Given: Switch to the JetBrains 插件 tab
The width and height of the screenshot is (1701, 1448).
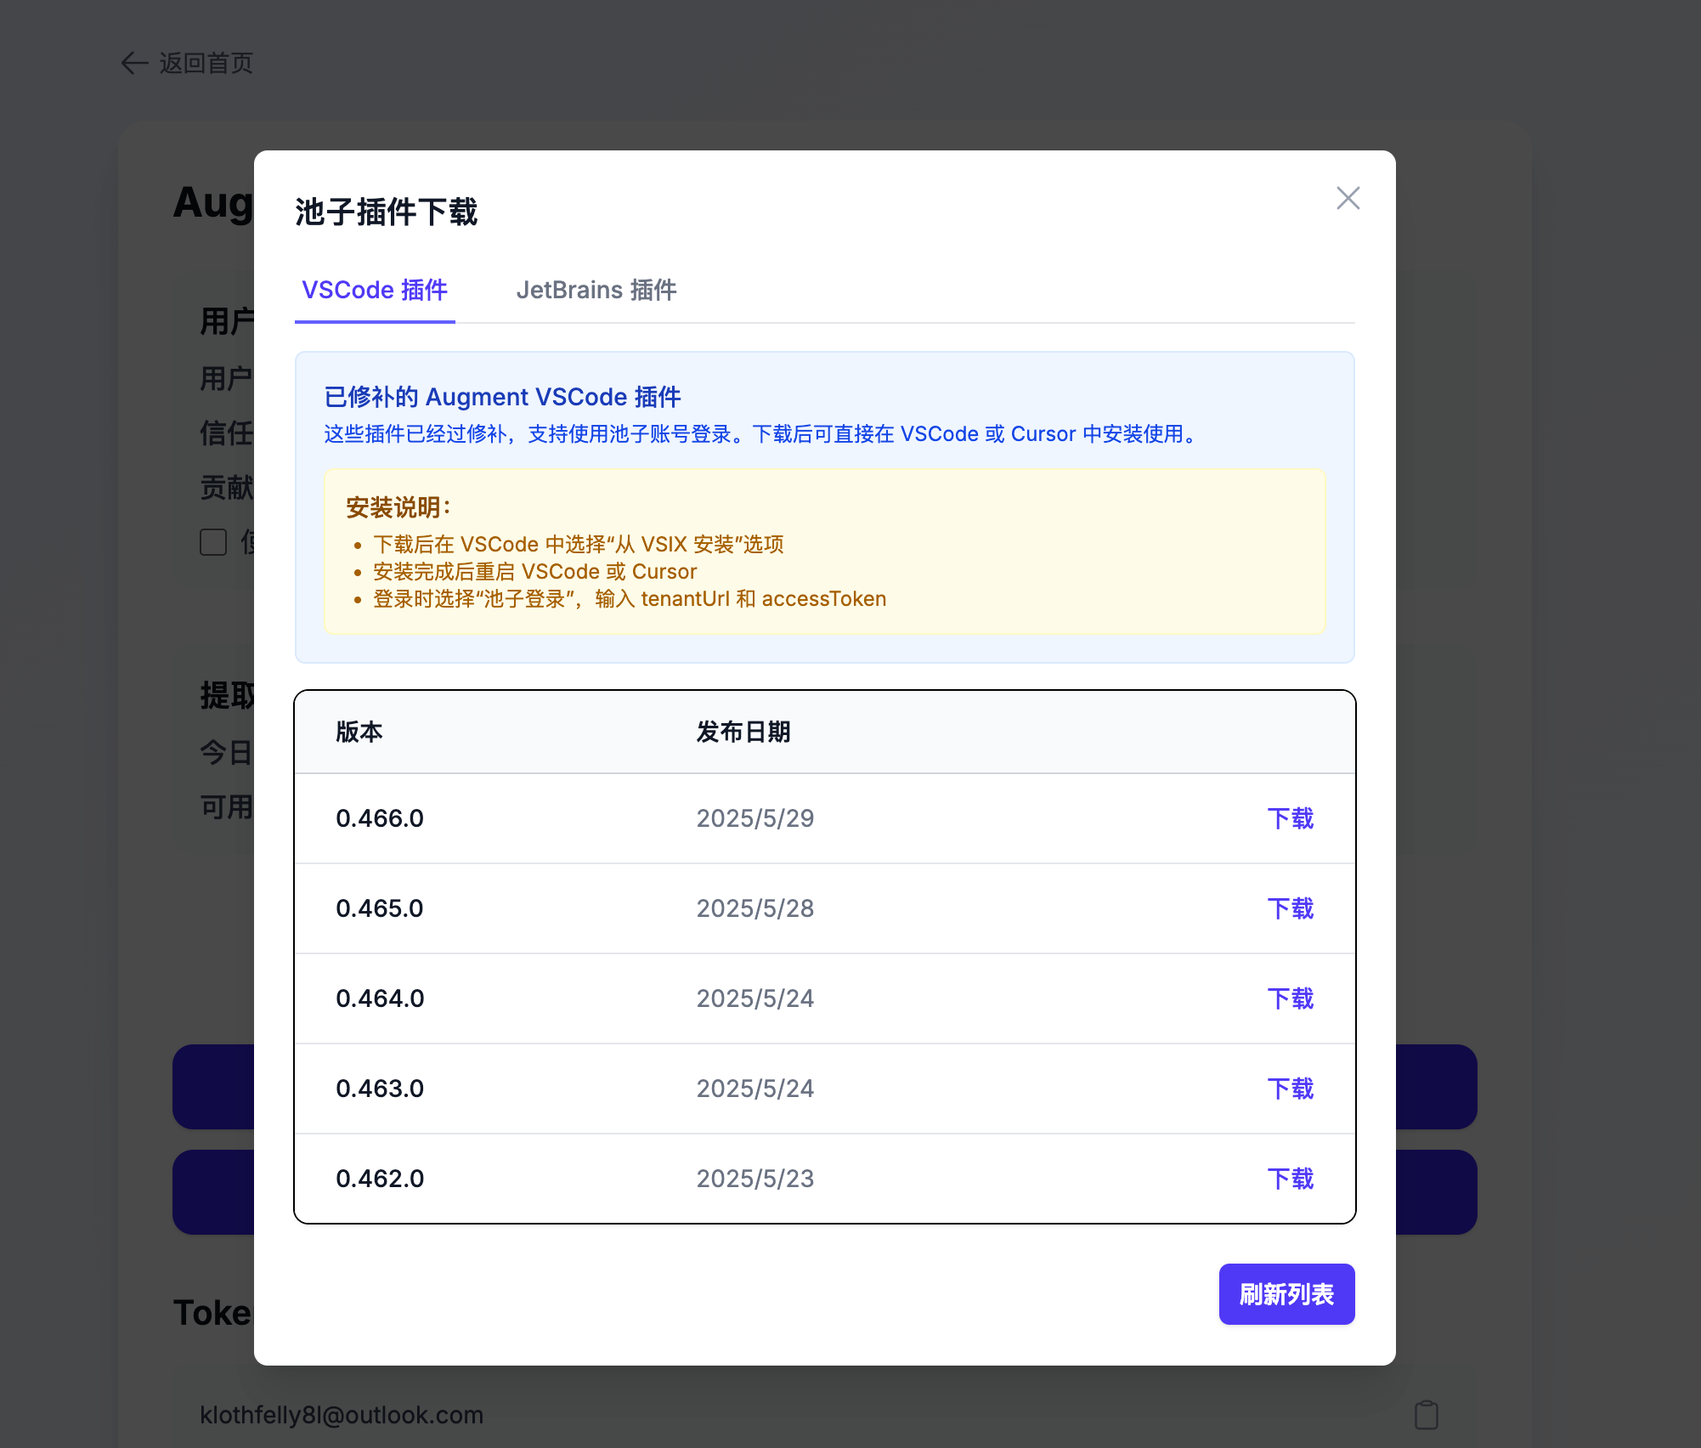Looking at the screenshot, I should point(596,290).
